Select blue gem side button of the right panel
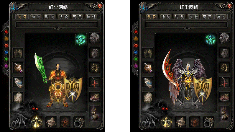 [136, 52]
